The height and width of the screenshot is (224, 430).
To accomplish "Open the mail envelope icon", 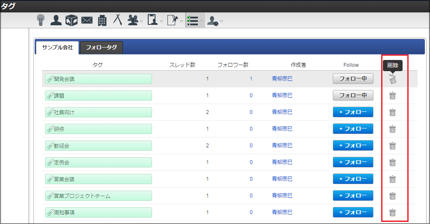I will tap(87, 20).
